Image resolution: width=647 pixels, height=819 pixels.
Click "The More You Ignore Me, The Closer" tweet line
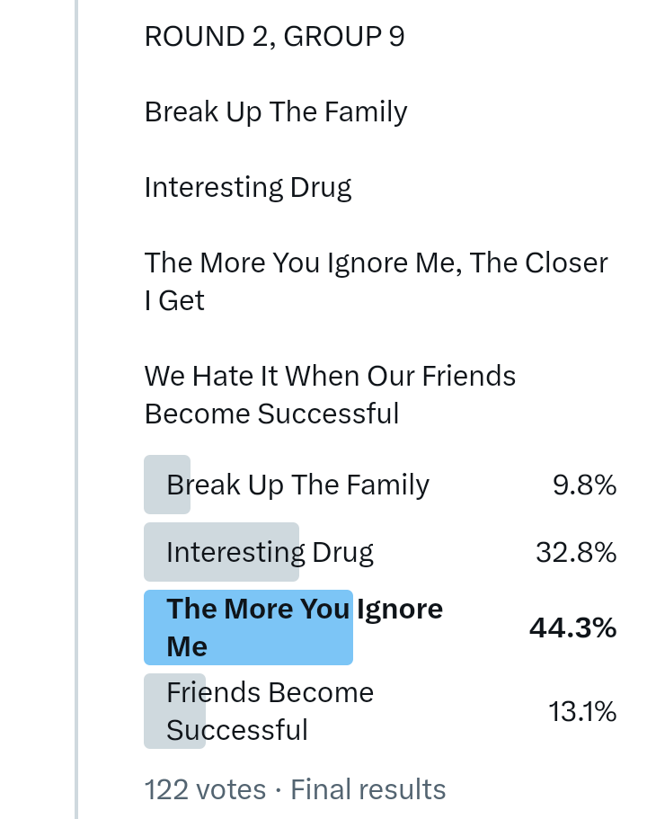click(376, 263)
